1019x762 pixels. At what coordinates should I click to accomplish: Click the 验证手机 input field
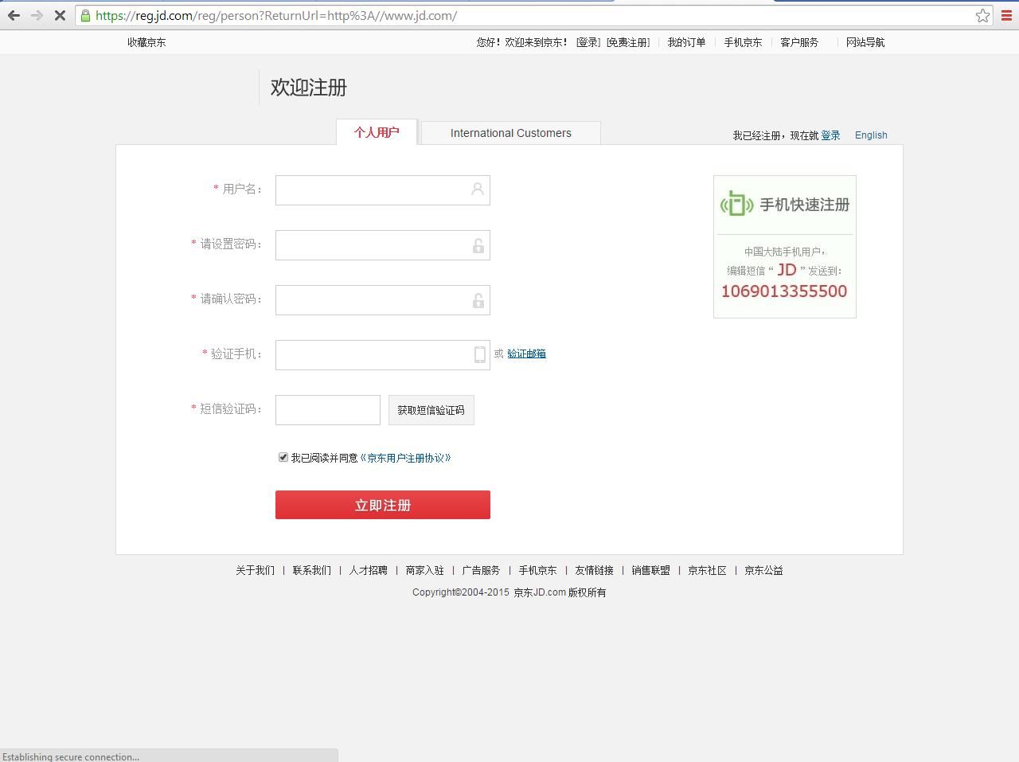click(383, 355)
